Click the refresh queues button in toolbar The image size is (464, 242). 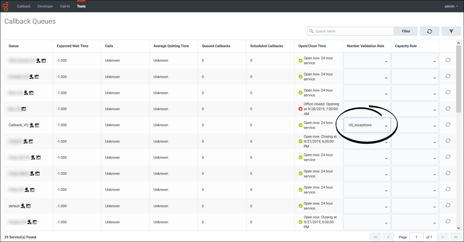(430, 31)
